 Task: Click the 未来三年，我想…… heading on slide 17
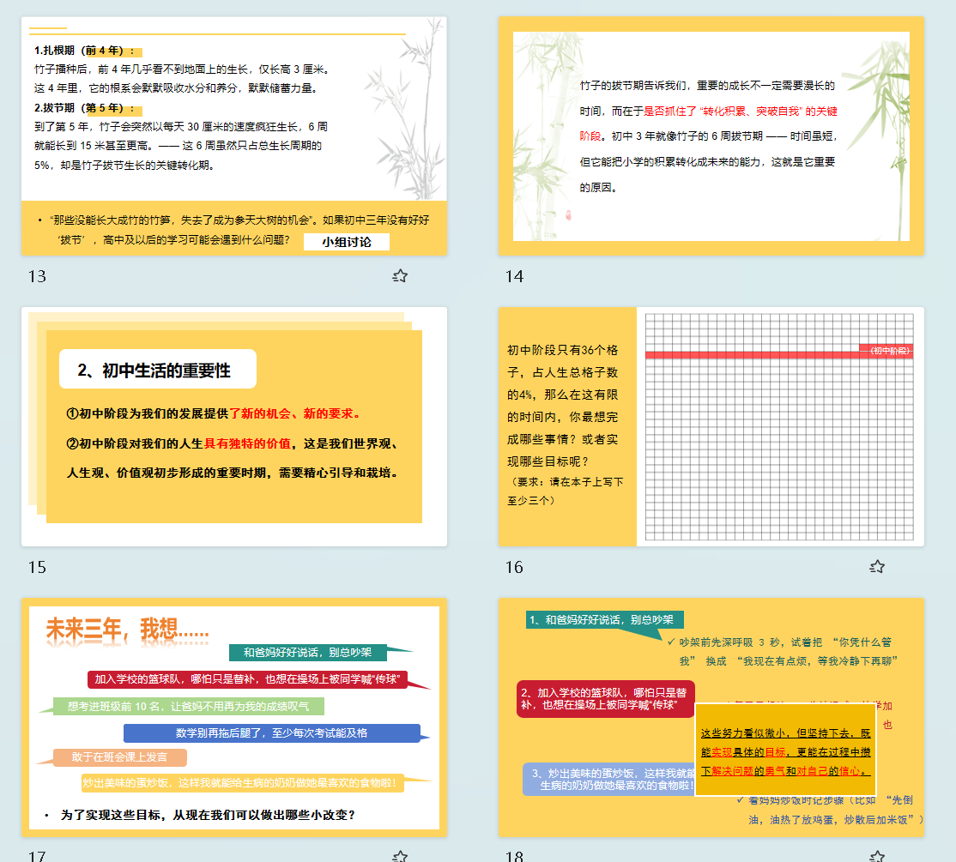click(x=127, y=630)
